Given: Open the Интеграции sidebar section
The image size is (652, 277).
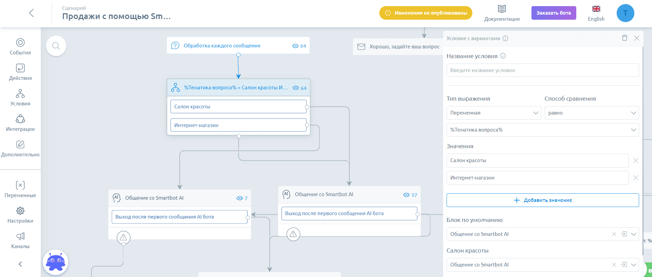Looking at the screenshot, I should (x=20, y=123).
